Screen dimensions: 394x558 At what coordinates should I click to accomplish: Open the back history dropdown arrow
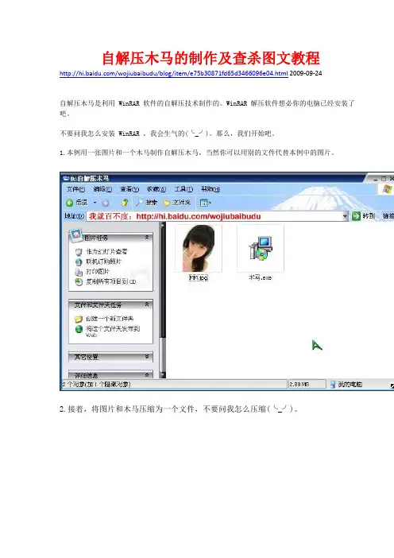95,203
